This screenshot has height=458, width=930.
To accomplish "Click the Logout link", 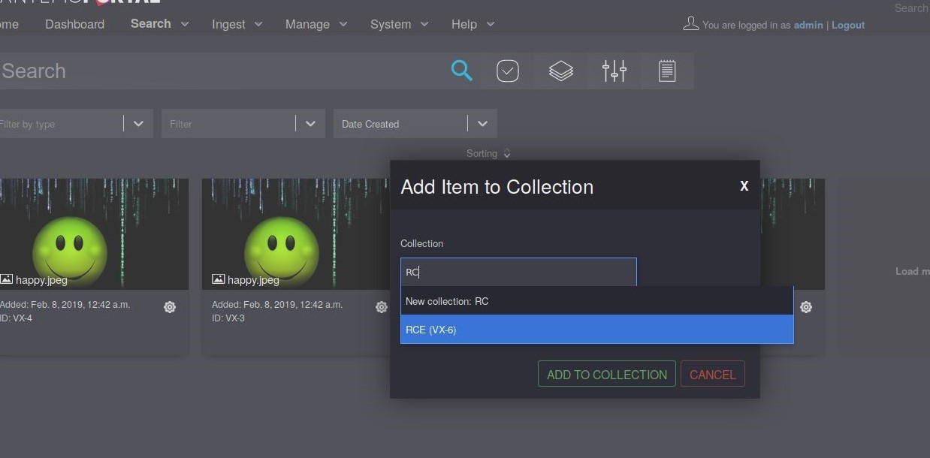I will (x=848, y=25).
